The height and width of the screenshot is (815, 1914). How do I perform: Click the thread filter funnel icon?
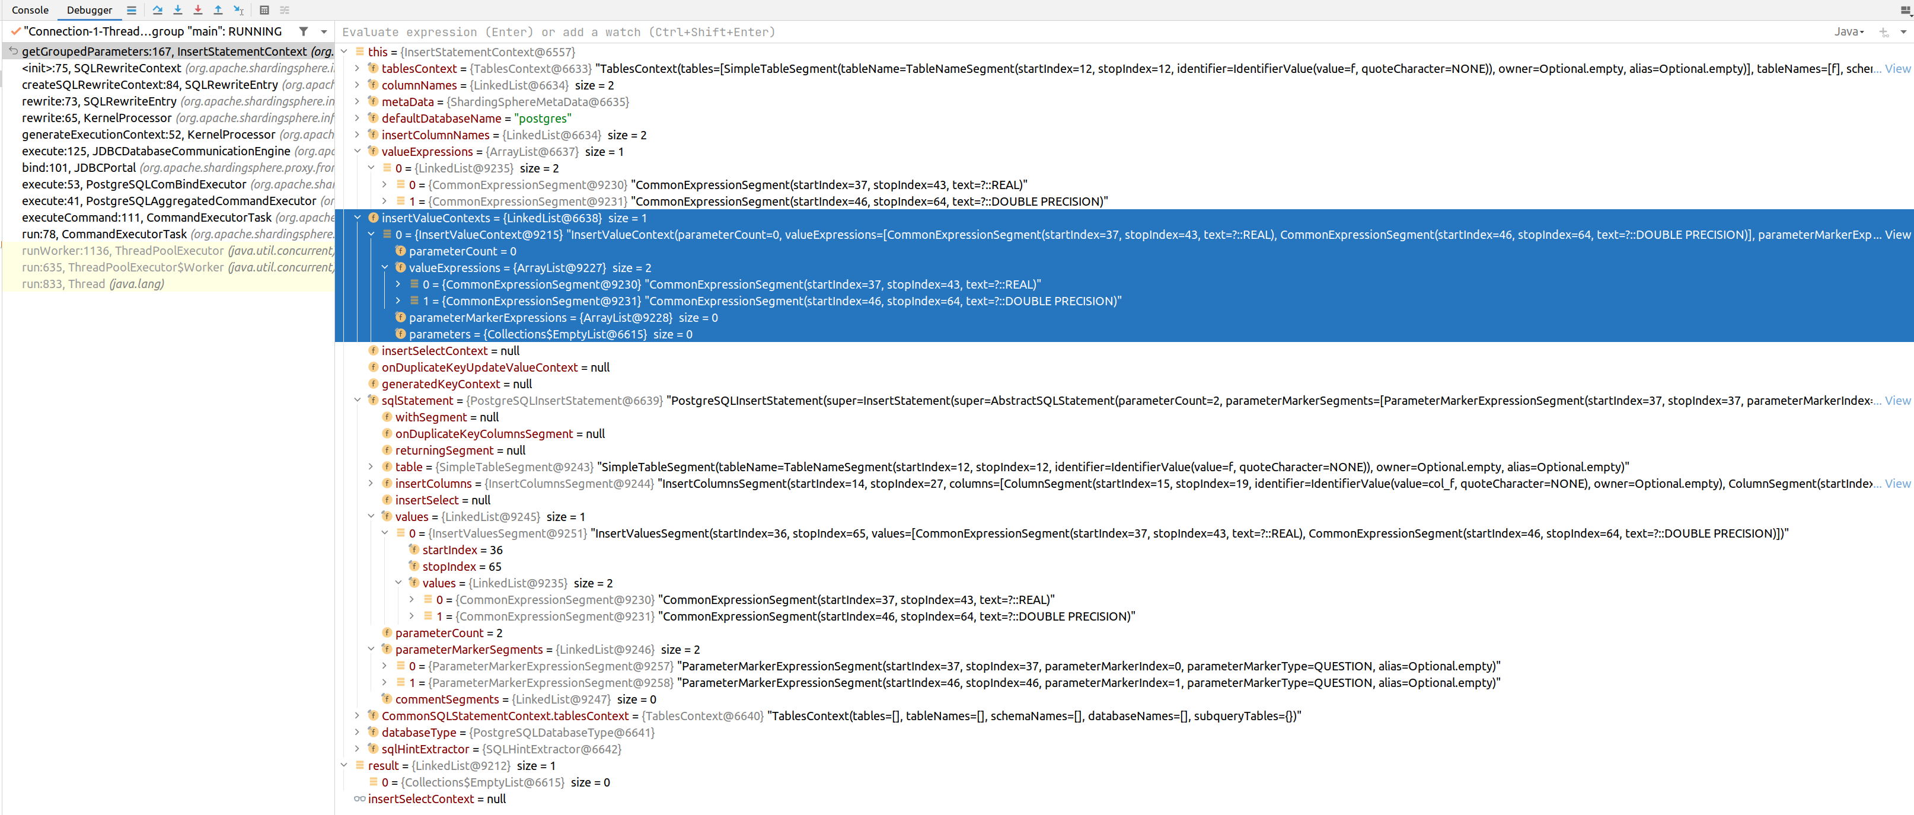[x=303, y=31]
